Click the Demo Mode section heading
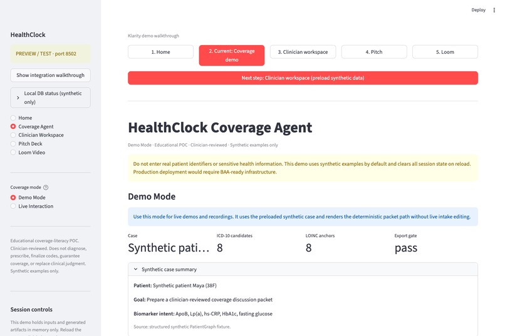The image size is (505, 336). [152, 196]
